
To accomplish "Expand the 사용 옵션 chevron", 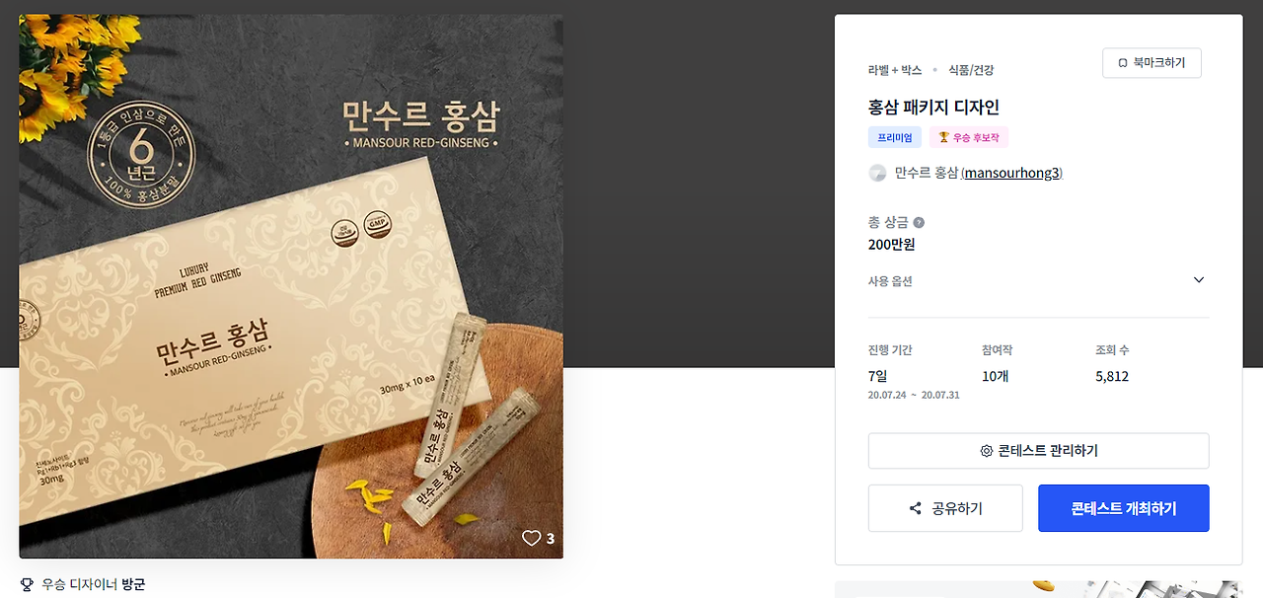I will pyautogui.click(x=1199, y=280).
